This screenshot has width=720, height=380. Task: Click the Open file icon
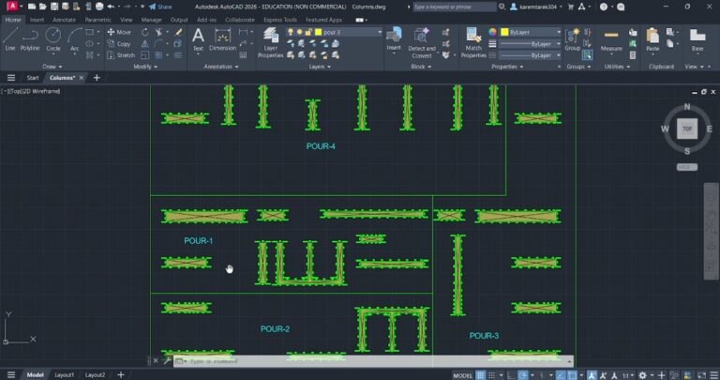point(43,7)
